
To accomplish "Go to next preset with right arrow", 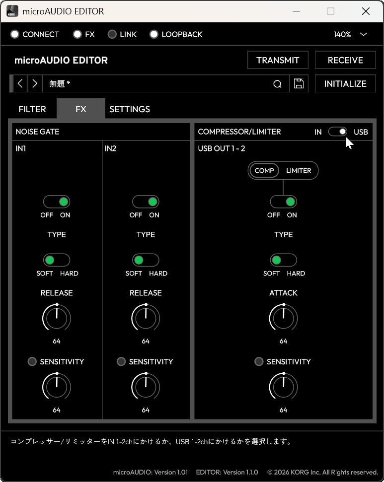I will tap(35, 83).
